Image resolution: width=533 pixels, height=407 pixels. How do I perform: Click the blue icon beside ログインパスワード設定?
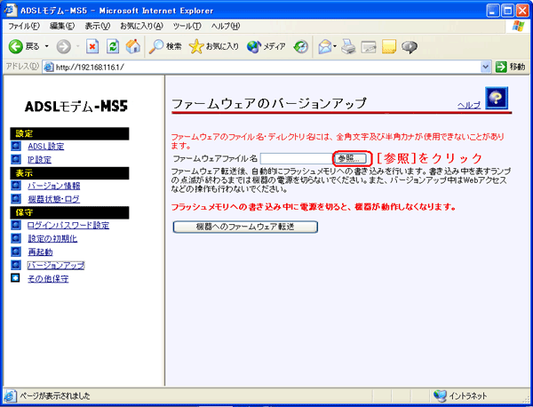click(x=16, y=225)
